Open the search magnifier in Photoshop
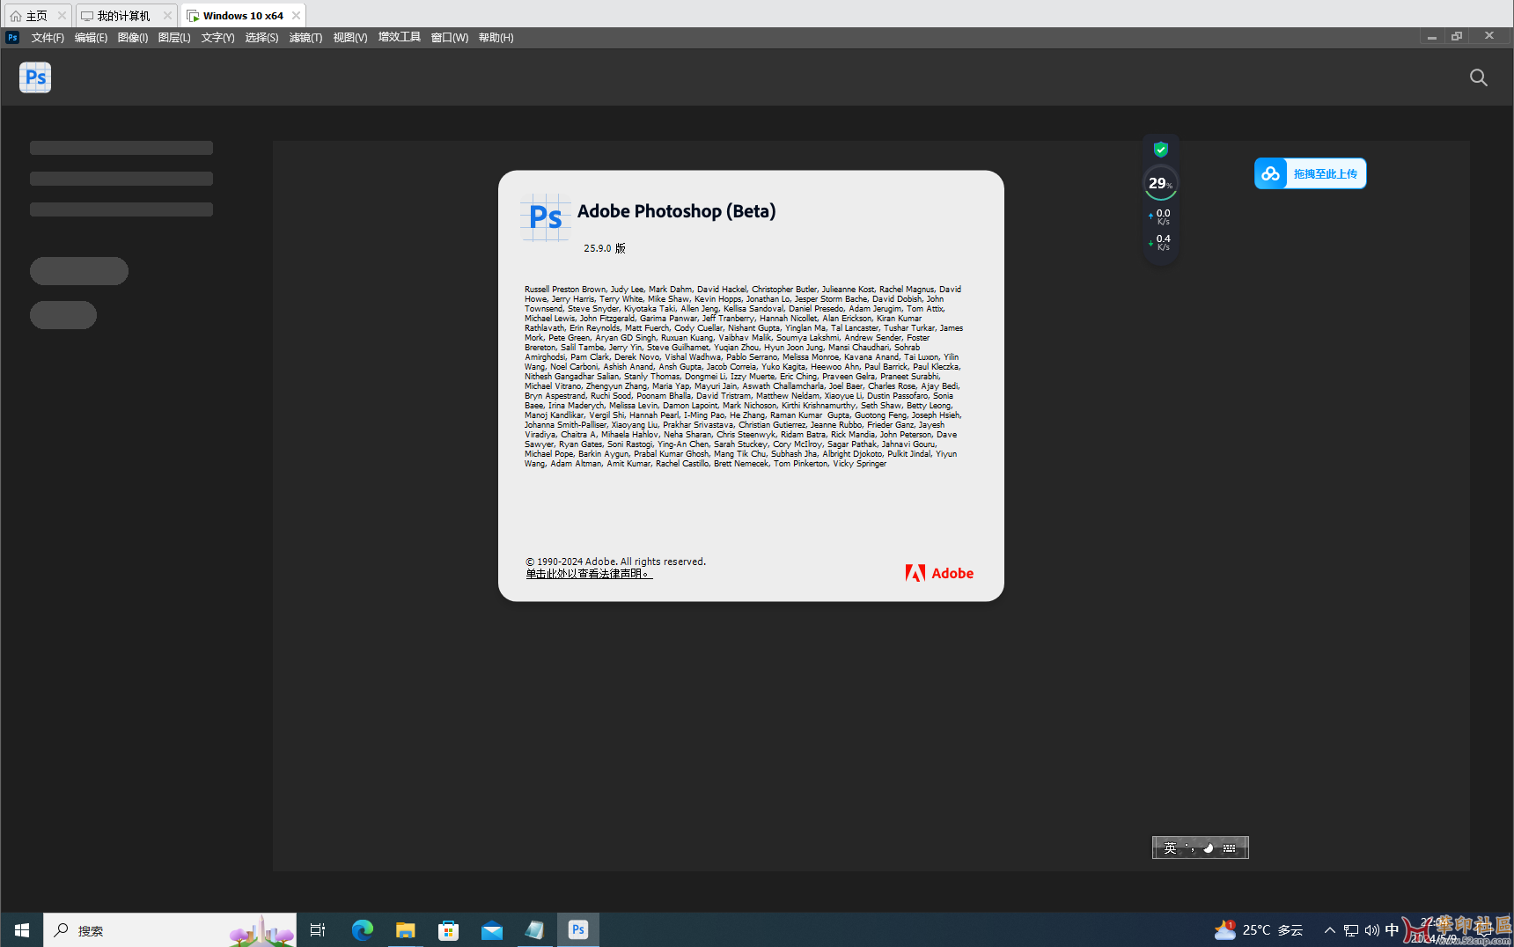This screenshot has width=1514, height=947. click(1479, 77)
